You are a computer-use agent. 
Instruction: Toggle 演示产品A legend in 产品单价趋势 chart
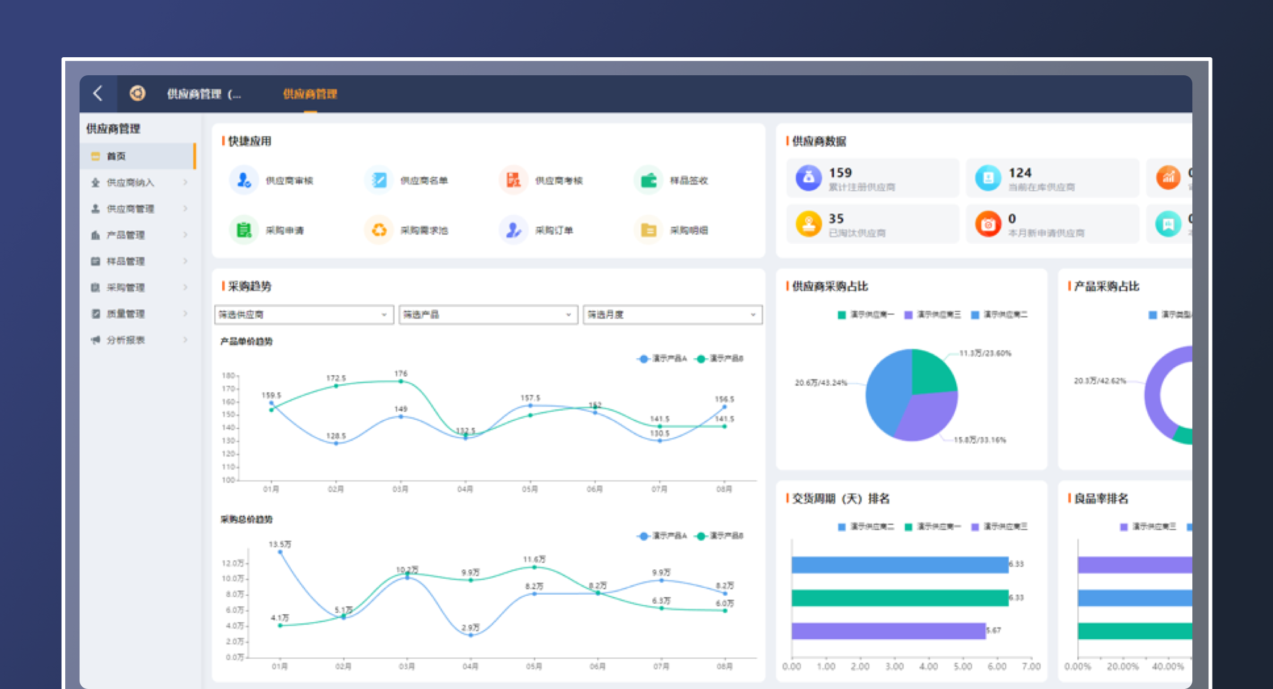pos(662,359)
